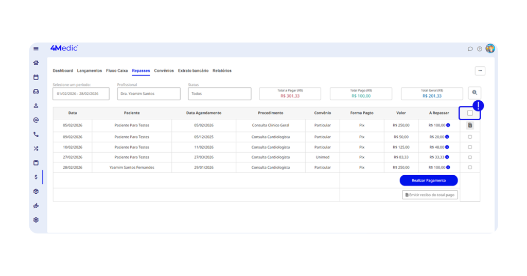Open the Extrato bancário tab
This screenshot has height=276, width=527.
[x=193, y=71]
